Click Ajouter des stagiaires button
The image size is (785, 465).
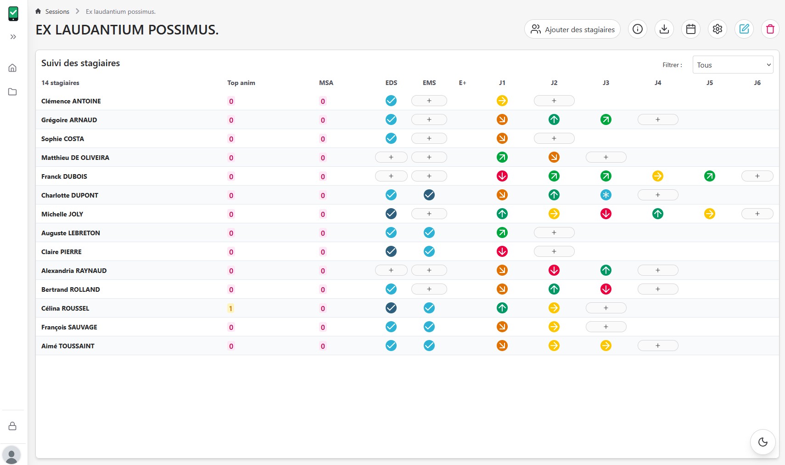pos(572,29)
